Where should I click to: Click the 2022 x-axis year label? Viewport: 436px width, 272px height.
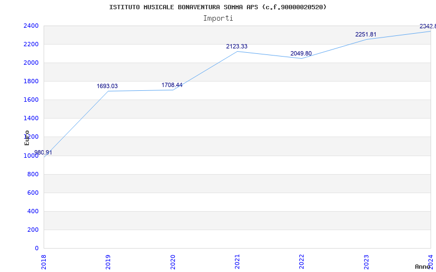302,262
